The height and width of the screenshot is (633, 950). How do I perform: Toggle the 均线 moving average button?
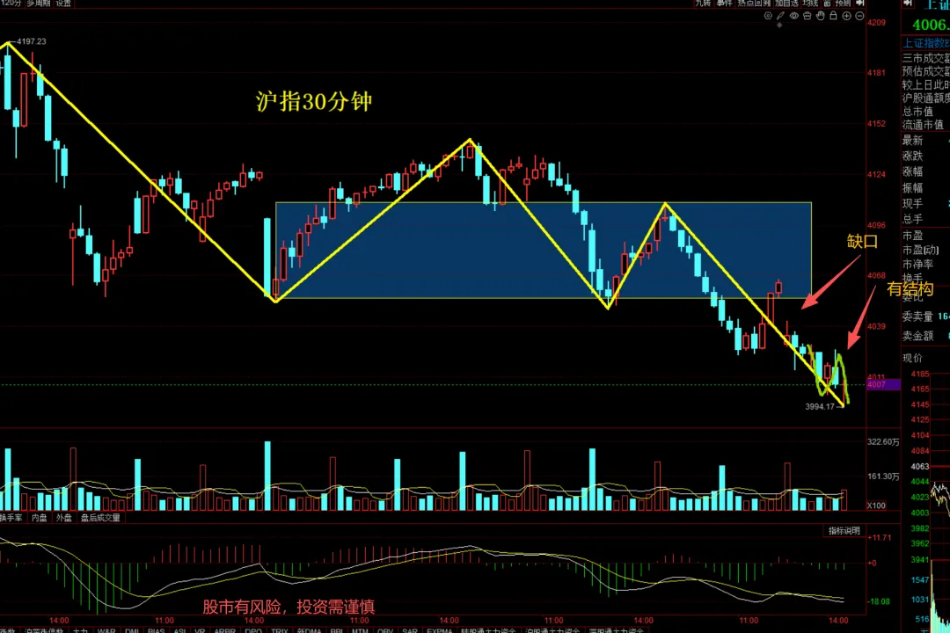click(810, 3)
